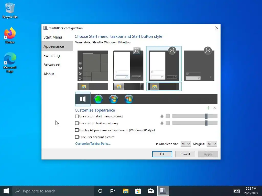
Task: Select the glossy Windows 7 start menu style
Action: [128, 64]
